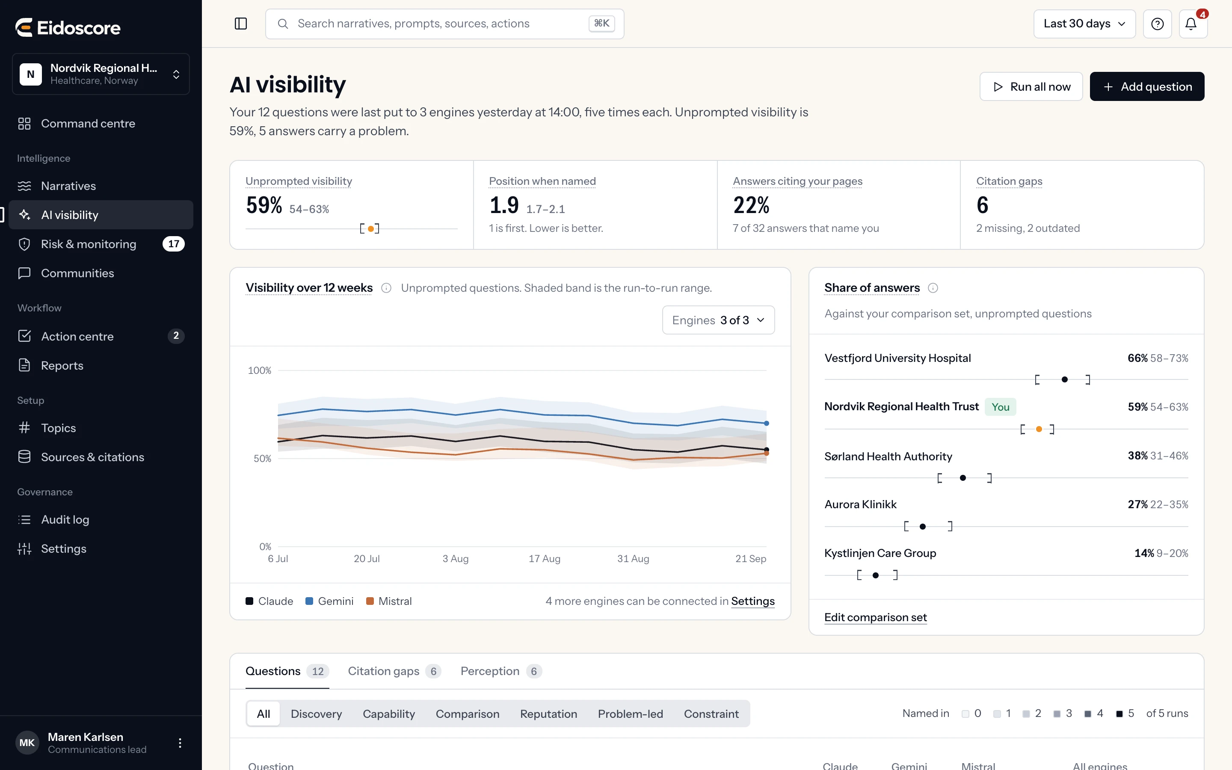Switch to the Perception tab
Image resolution: width=1232 pixels, height=770 pixels.
(501, 671)
